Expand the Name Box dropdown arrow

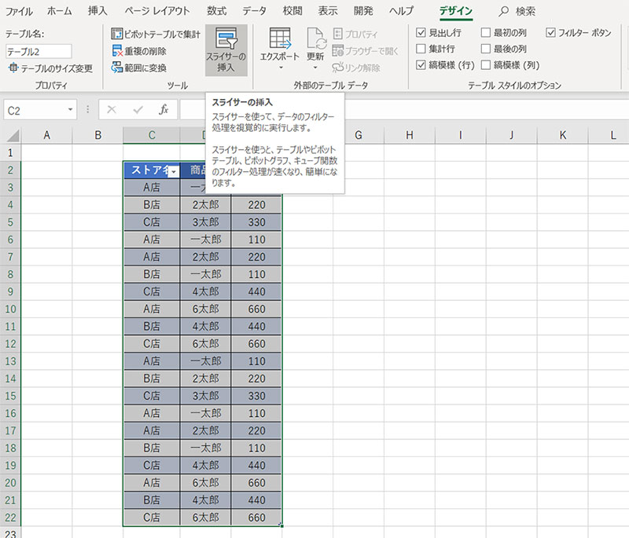tap(71, 111)
